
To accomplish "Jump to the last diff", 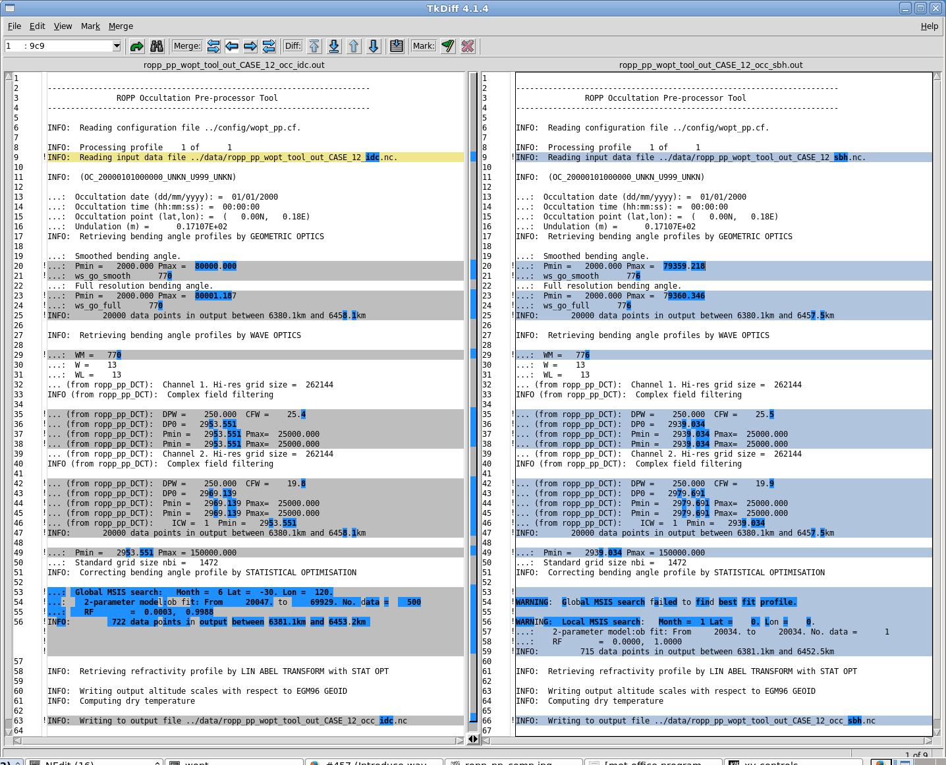I will coord(334,46).
